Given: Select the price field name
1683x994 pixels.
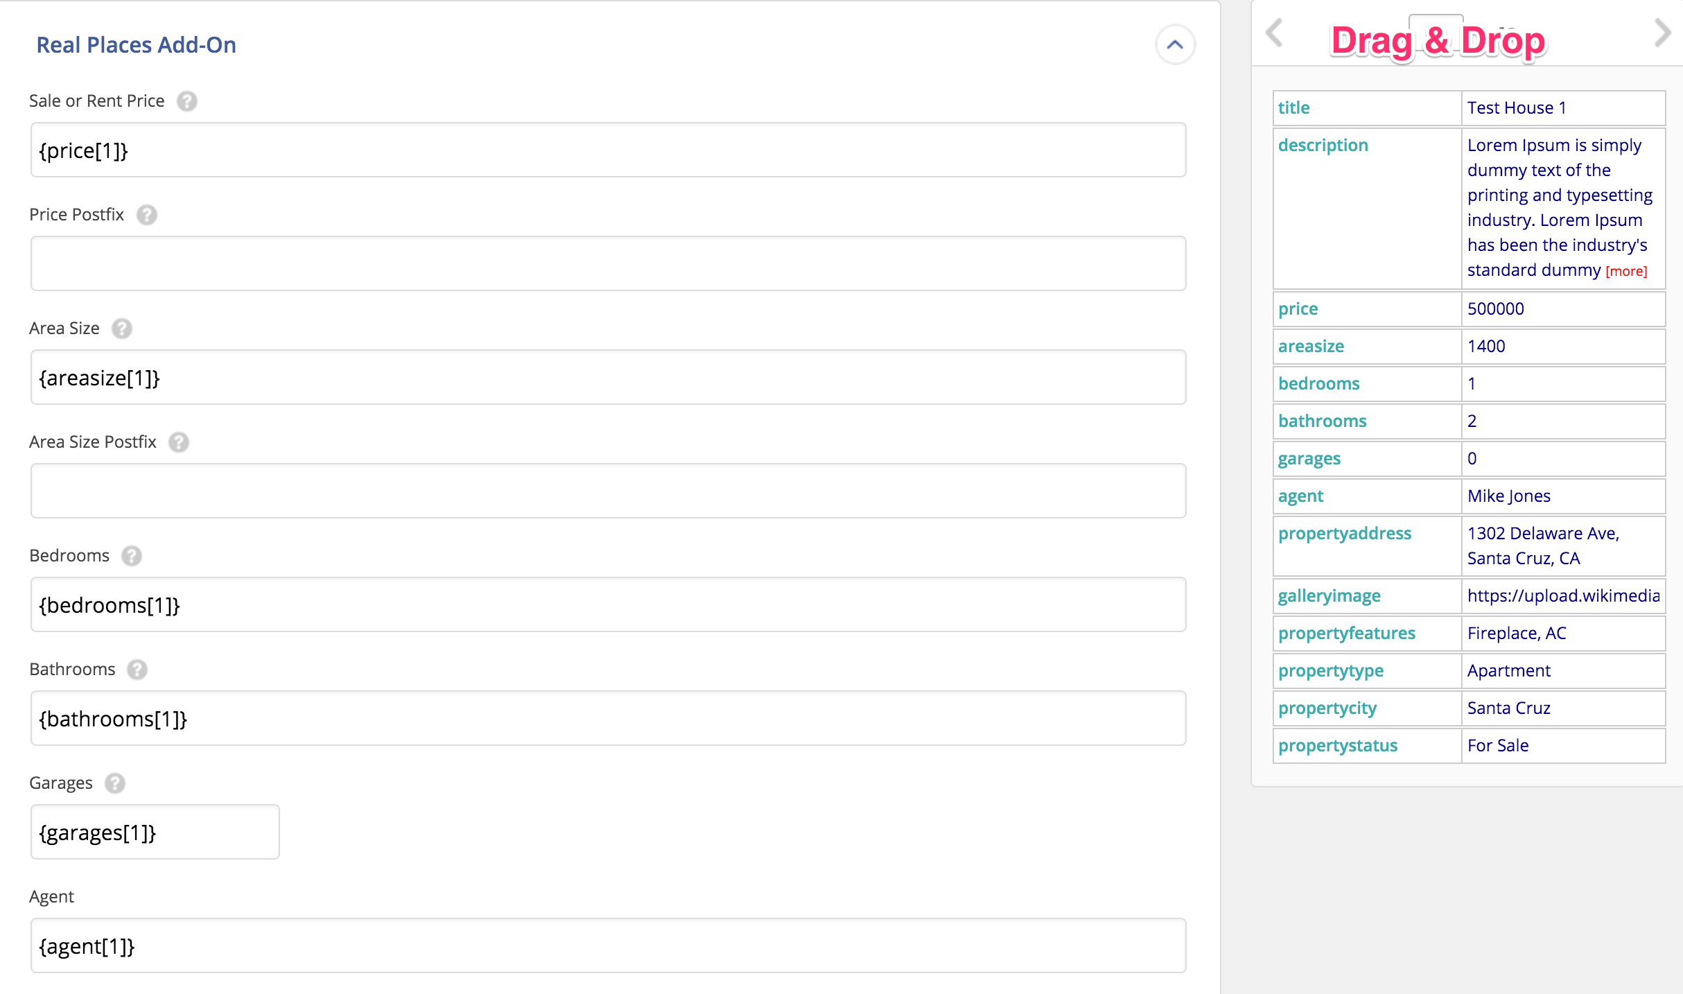Looking at the screenshot, I should coord(1298,309).
